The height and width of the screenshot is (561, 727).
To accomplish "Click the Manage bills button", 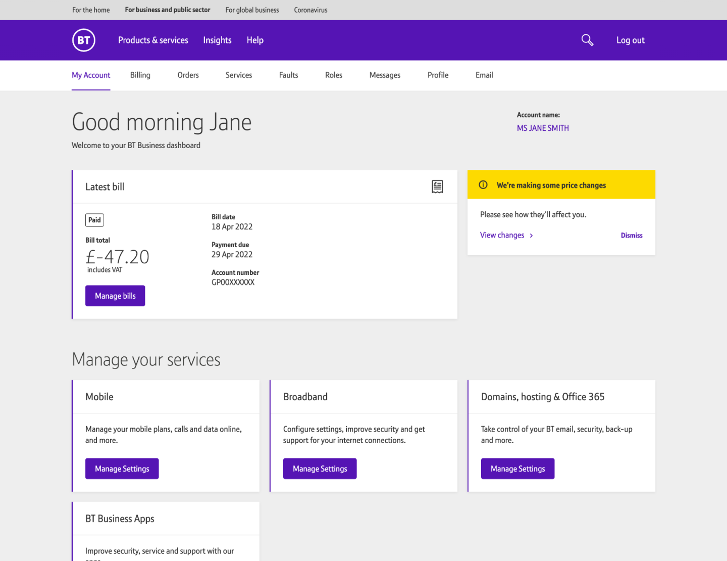I will [115, 296].
